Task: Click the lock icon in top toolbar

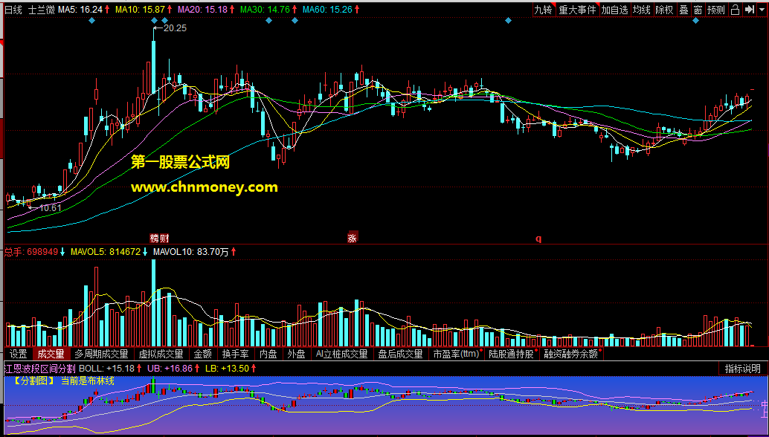Action: [x=735, y=10]
